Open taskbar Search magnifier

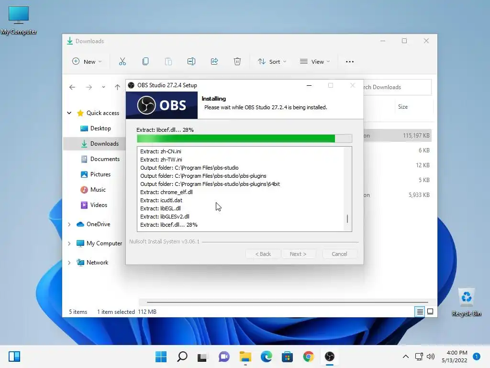point(182,356)
